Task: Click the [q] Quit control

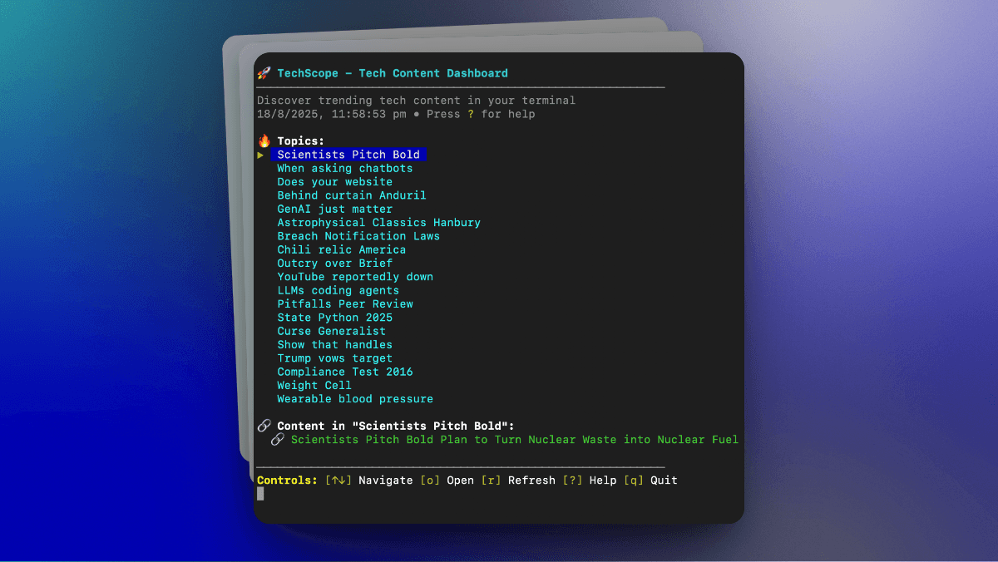Action: 650,481
